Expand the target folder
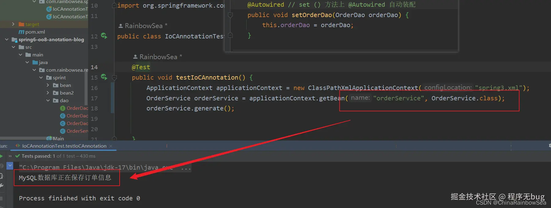The height and width of the screenshot is (208, 551). pyautogui.click(x=13, y=24)
